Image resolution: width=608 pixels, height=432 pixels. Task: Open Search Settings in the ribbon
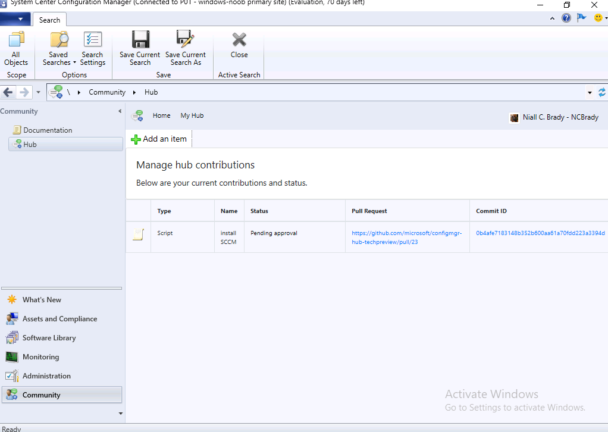pos(93,48)
